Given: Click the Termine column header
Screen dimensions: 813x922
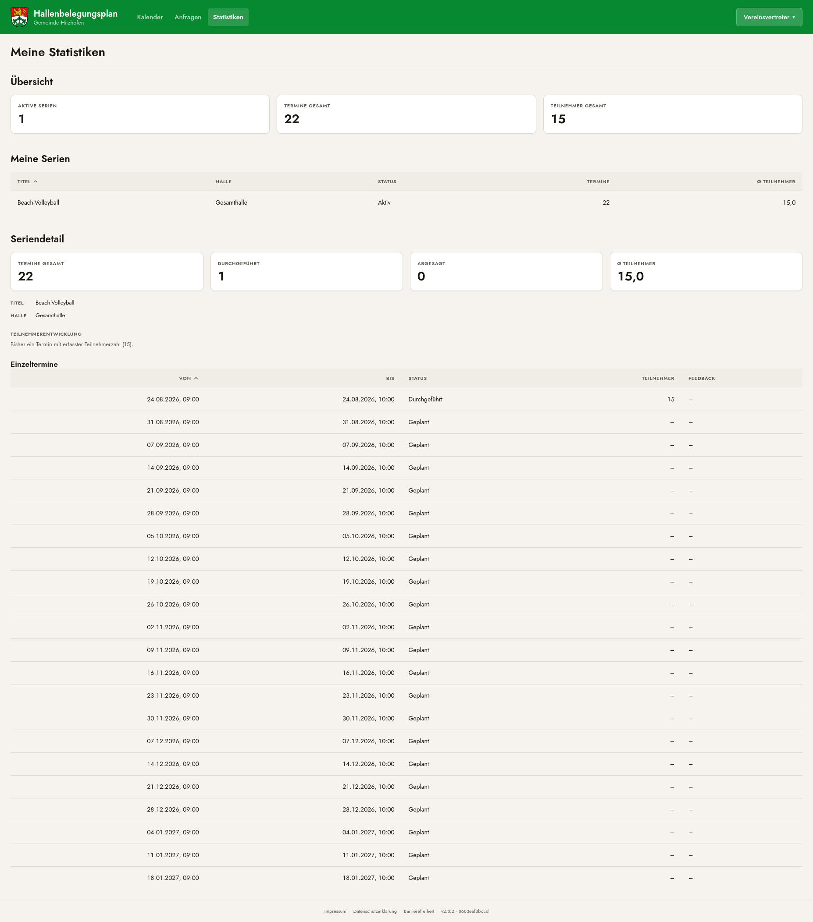Looking at the screenshot, I should coord(598,181).
